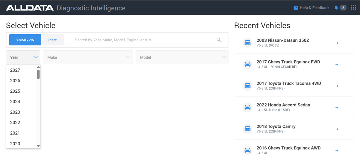Click year list scrollbar down arrow

(x=38, y=146)
